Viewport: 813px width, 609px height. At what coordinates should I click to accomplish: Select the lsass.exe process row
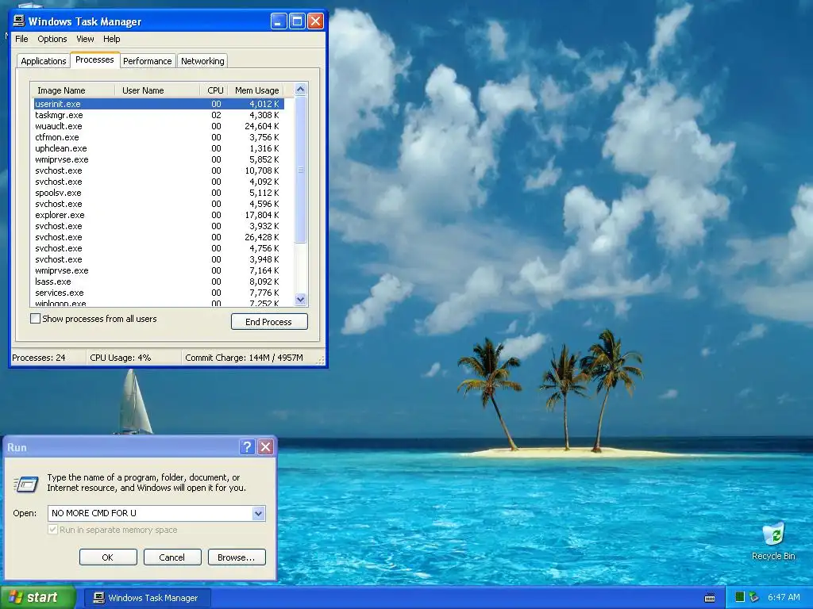pyautogui.click(x=158, y=282)
